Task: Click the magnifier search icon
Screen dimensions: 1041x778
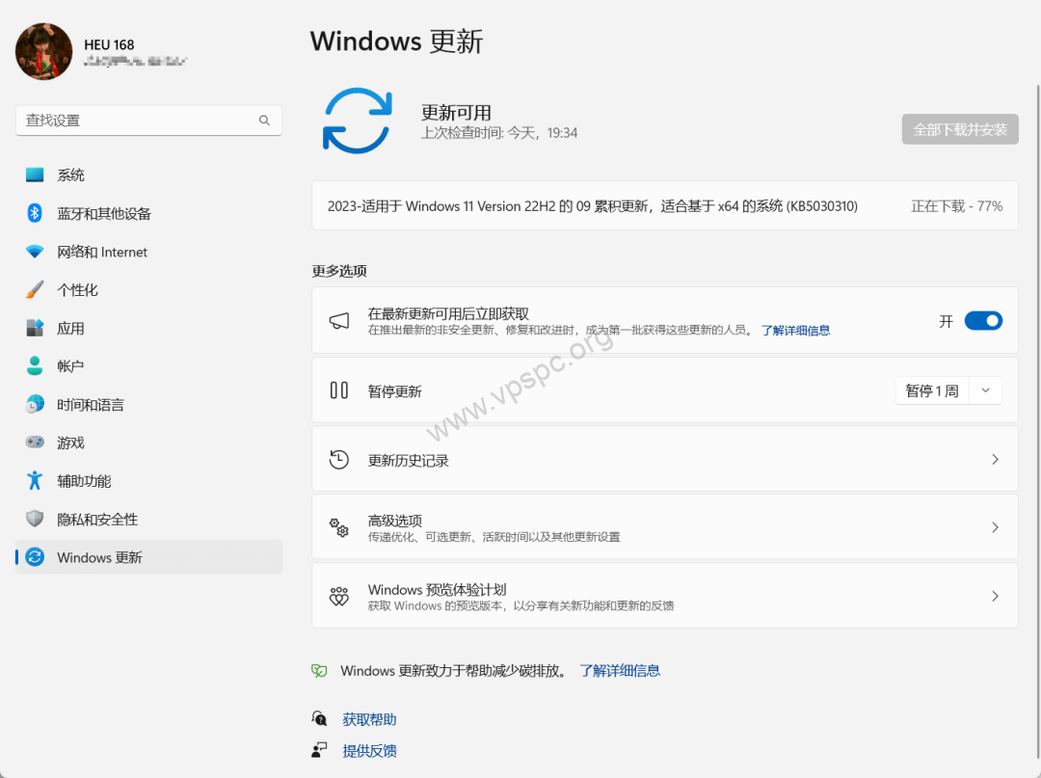Action: (x=264, y=121)
